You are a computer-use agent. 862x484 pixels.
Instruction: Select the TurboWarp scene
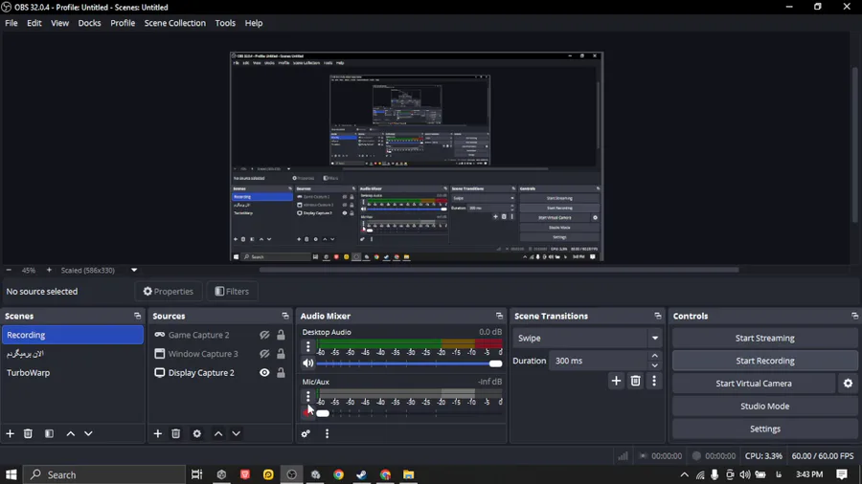(x=73, y=373)
